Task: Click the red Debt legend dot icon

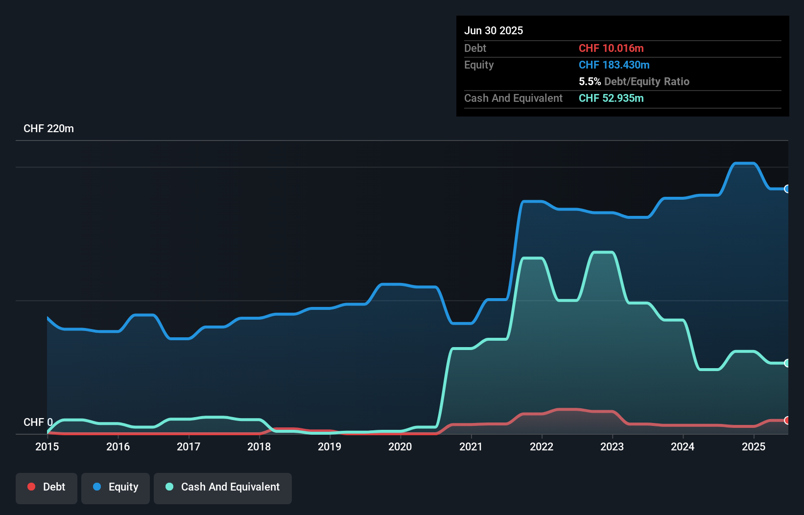Action: 31,487
